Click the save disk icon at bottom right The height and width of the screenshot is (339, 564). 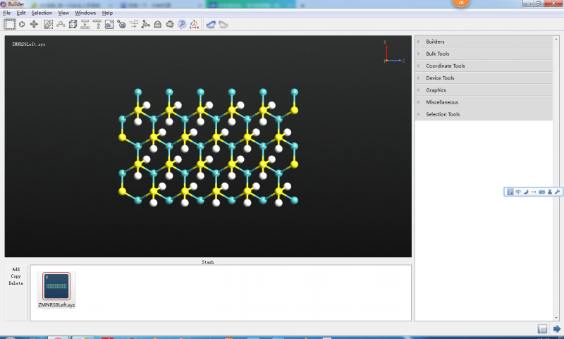click(542, 329)
